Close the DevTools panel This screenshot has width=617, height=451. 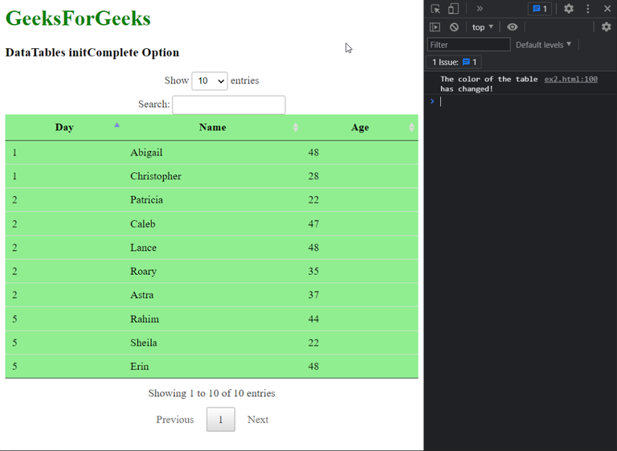pyautogui.click(x=607, y=9)
